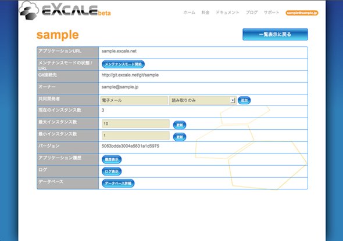Viewport: 343px width, 241px height.
Task: Click 追加 to add collaborator
Action: tap(244, 100)
